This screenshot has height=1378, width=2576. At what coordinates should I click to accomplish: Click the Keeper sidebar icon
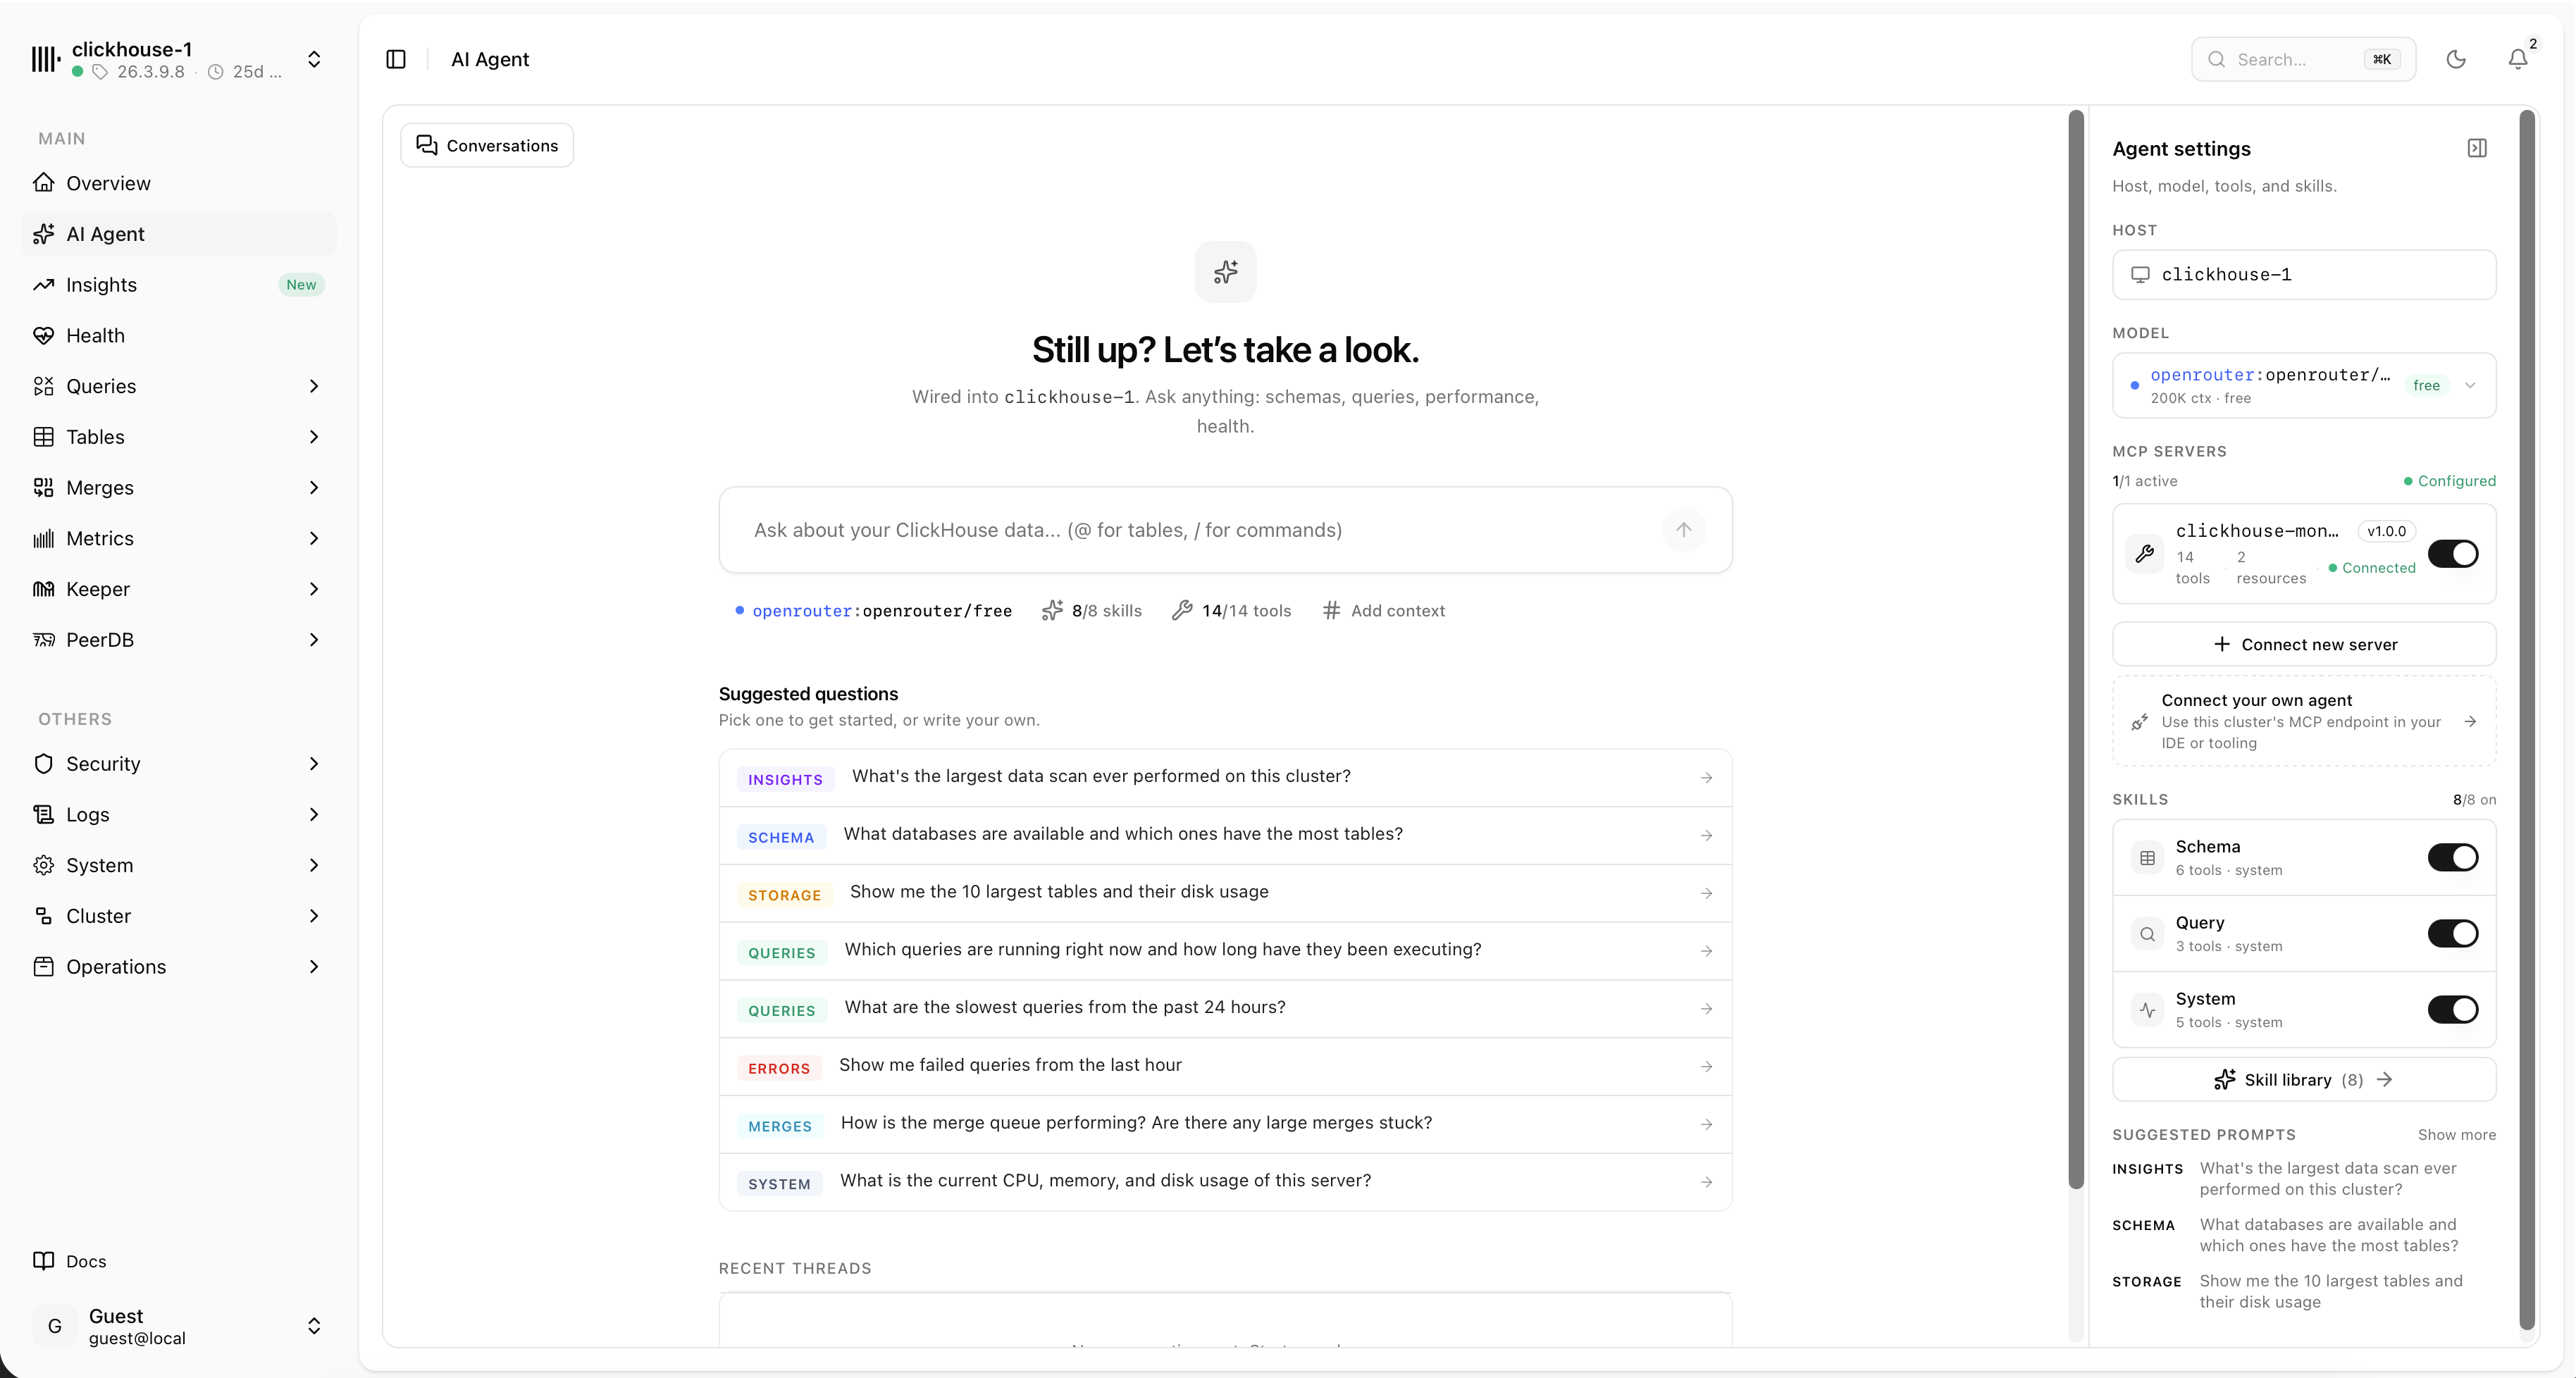click(x=43, y=589)
